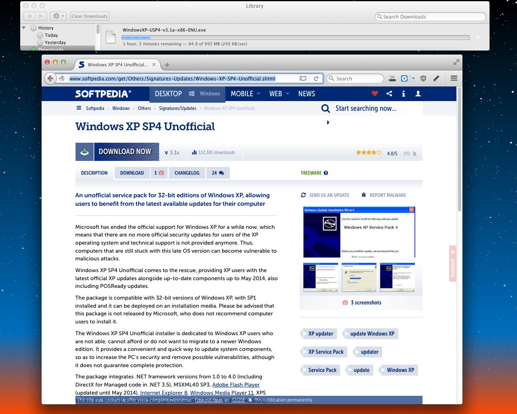
Task: Open the breadcrumb hamburger menu icon
Action: click(x=79, y=108)
